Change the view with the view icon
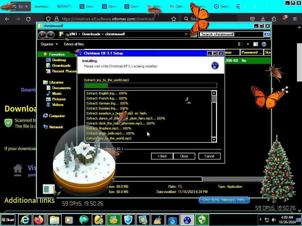 click(241, 44)
